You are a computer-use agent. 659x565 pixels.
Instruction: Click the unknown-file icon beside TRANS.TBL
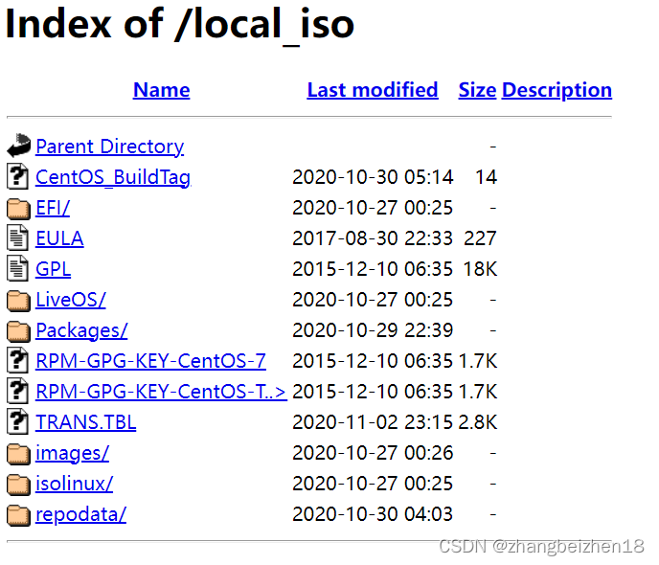18,422
